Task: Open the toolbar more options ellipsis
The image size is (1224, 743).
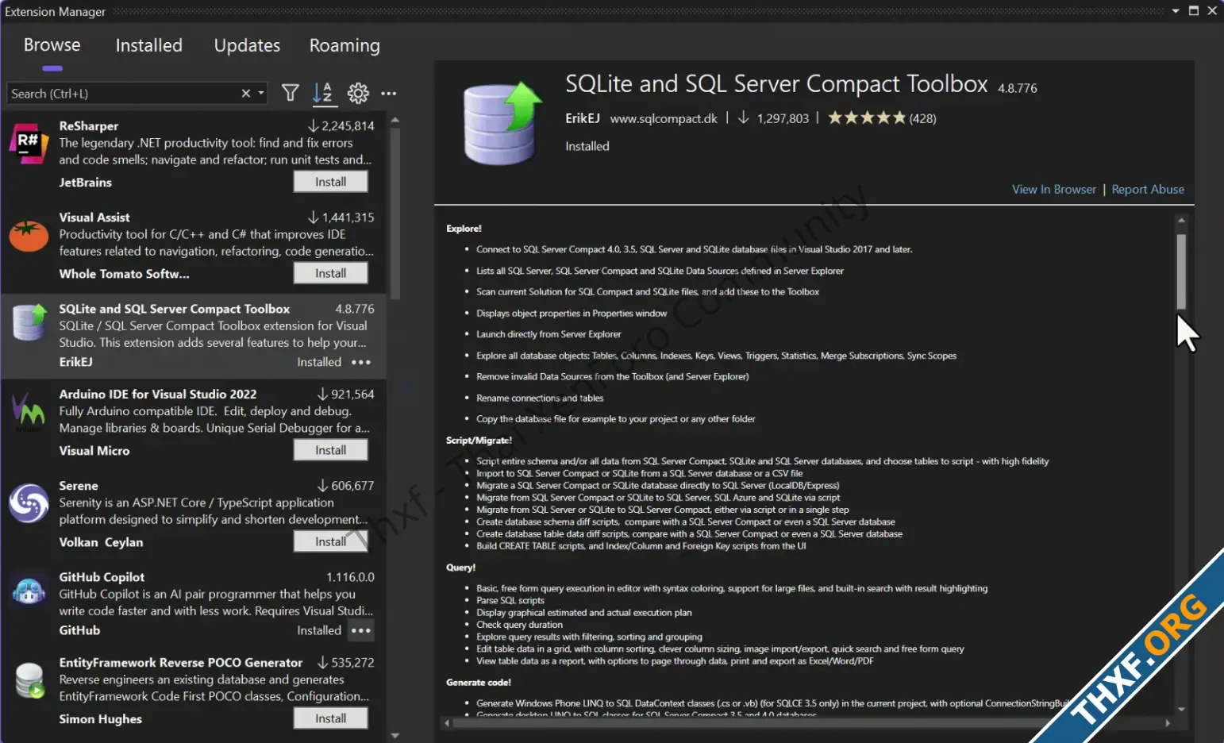Action: point(388,93)
